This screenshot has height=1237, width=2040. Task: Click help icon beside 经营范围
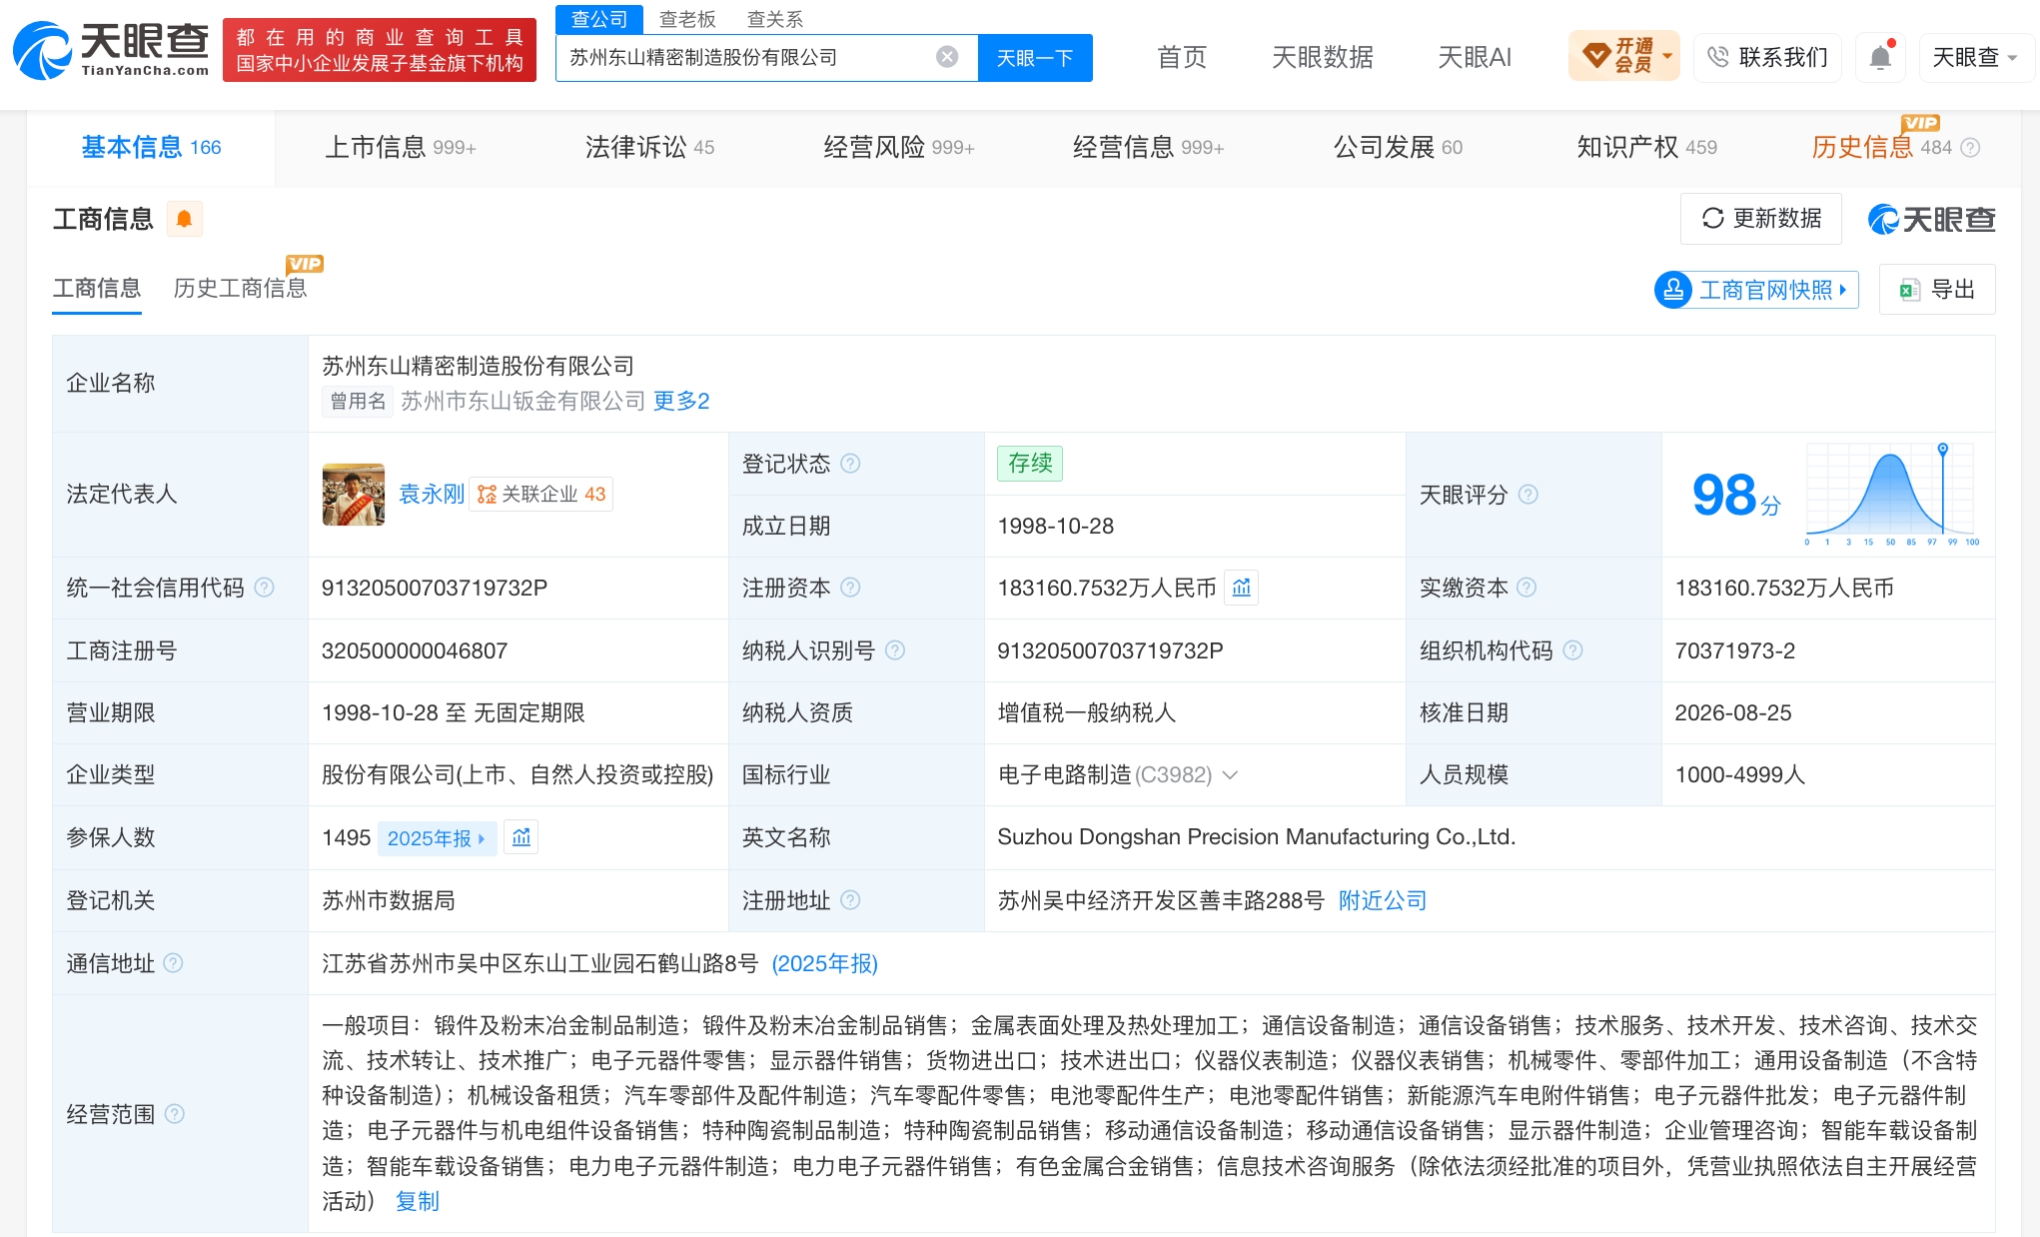pos(174,1114)
